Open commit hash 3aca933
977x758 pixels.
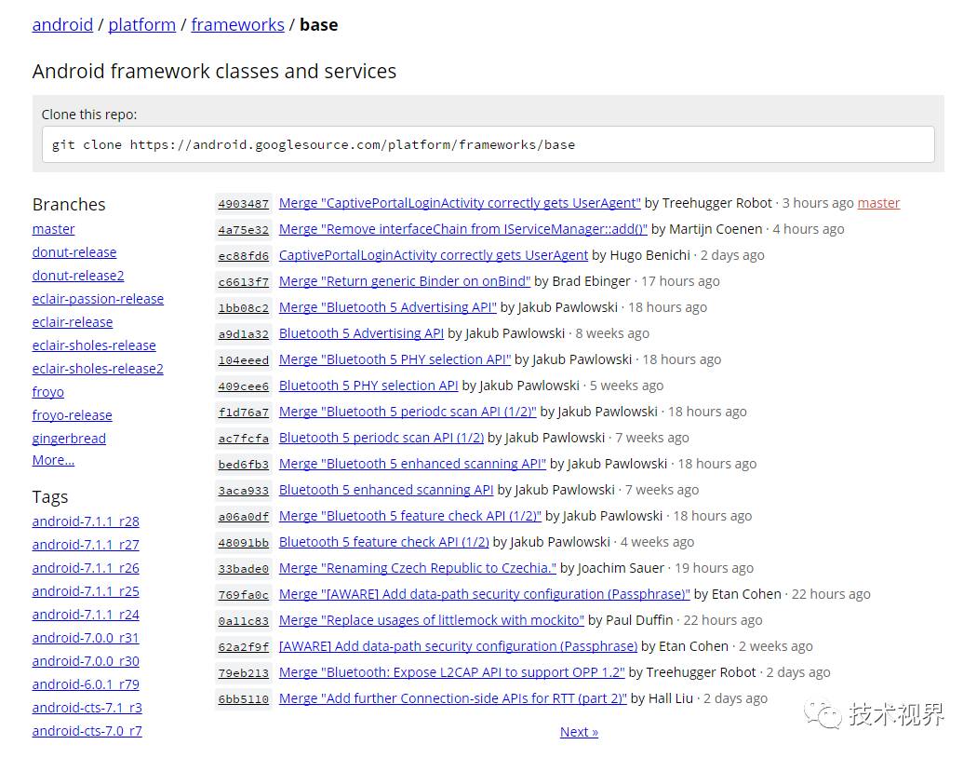point(244,491)
